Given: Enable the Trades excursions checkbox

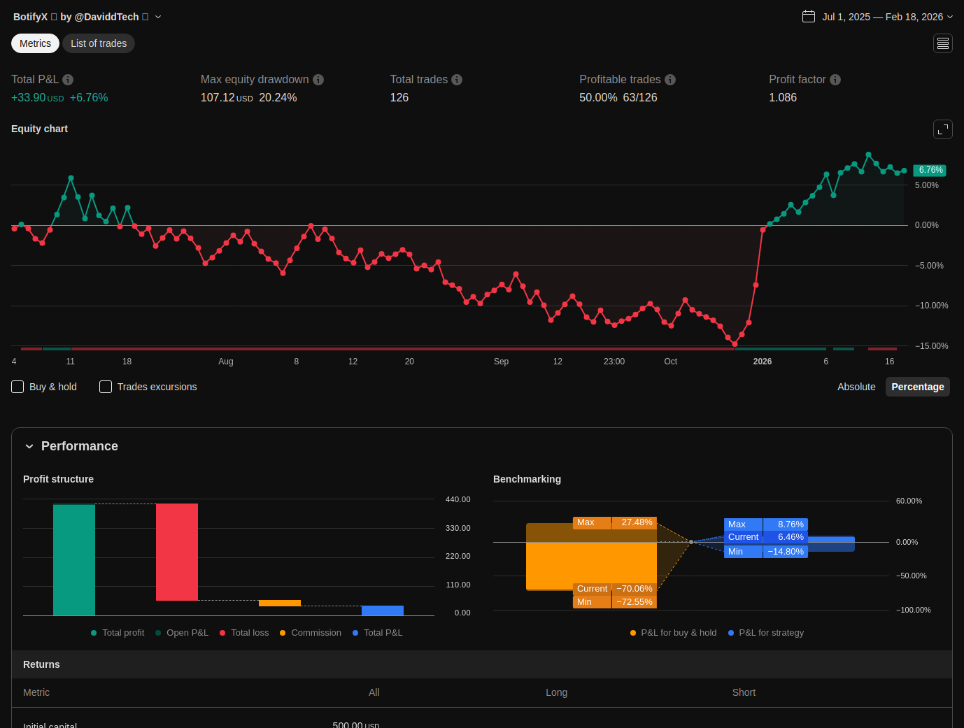Looking at the screenshot, I should tap(106, 387).
